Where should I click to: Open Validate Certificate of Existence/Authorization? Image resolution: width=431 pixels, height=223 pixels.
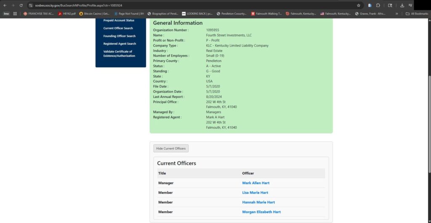(x=119, y=53)
